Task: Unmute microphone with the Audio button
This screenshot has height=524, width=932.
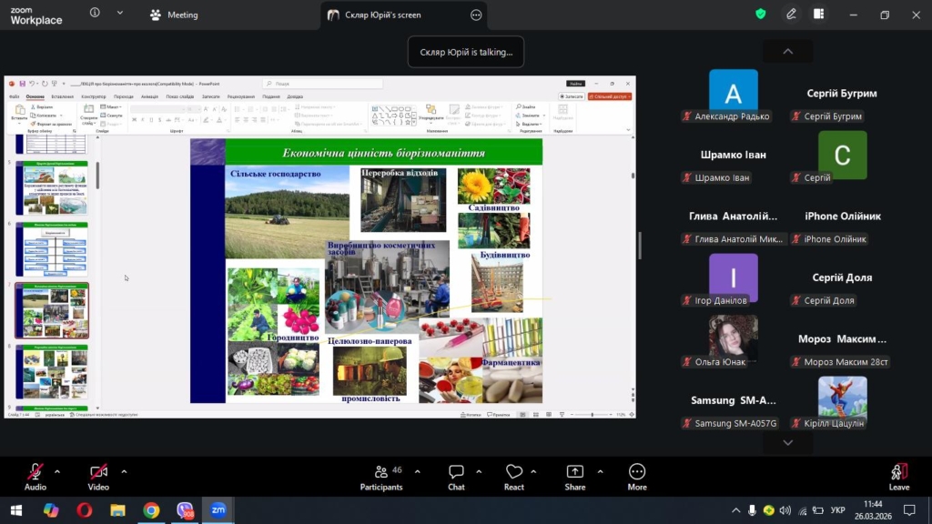Action: tap(35, 476)
